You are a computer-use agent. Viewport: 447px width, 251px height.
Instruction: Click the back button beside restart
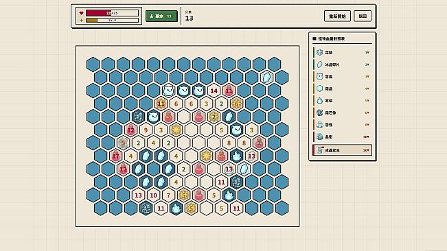363,16
